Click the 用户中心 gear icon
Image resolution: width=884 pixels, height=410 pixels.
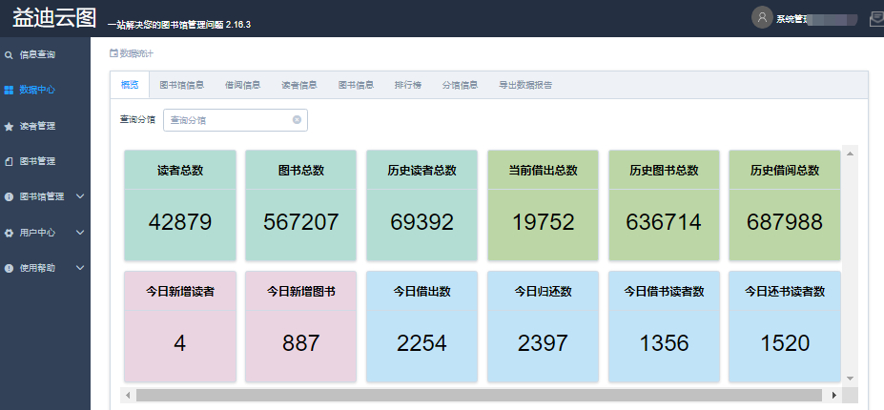[9, 233]
